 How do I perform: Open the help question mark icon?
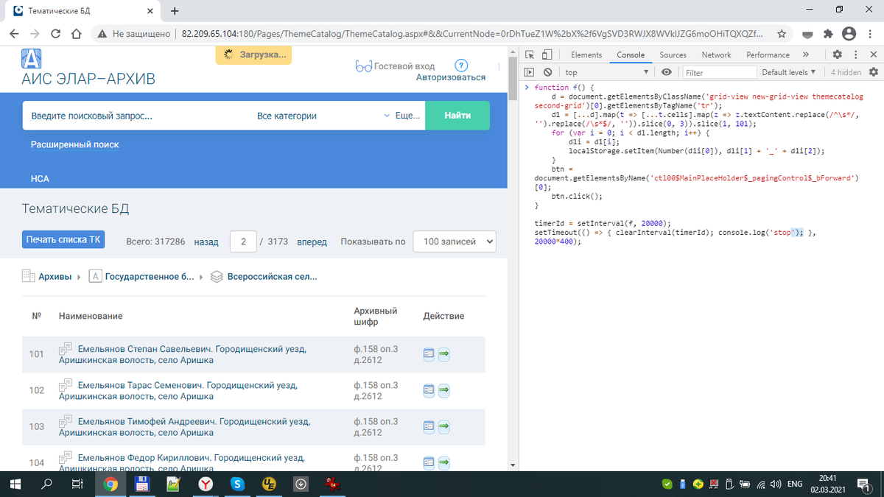pos(462,66)
